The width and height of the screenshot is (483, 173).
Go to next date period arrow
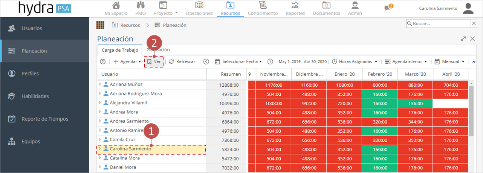270,61
